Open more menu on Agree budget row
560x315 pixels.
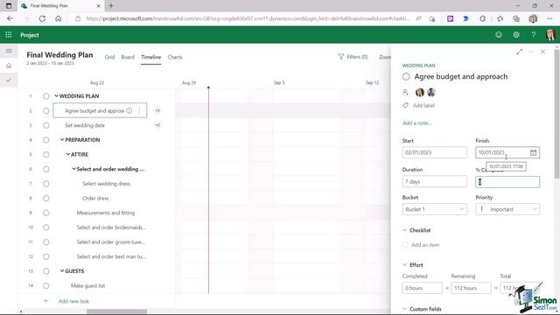[x=139, y=111]
